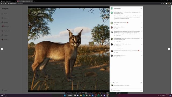Close the post overlay with the X
Image resolution: width=172 pixels, height=97 pixels.
pyautogui.click(x=169, y=6)
